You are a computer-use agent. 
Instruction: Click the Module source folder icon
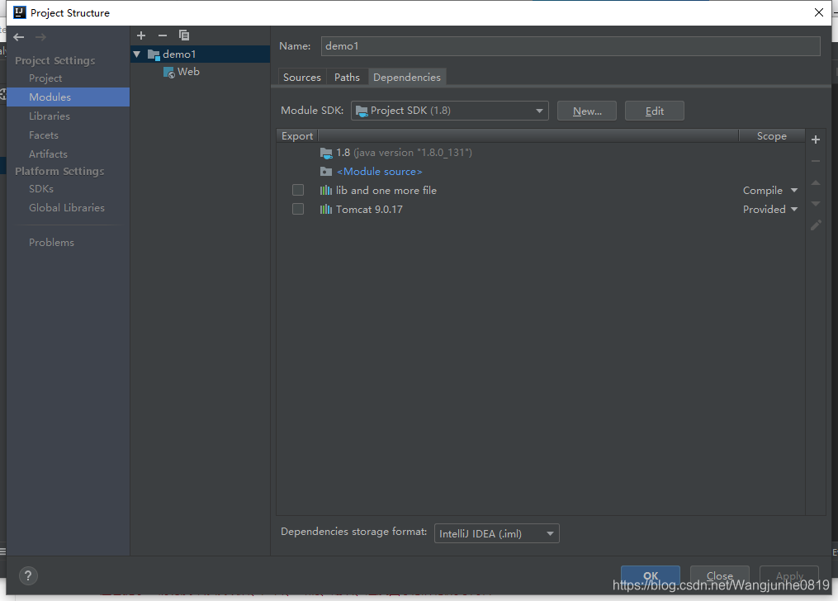pos(326,172)
